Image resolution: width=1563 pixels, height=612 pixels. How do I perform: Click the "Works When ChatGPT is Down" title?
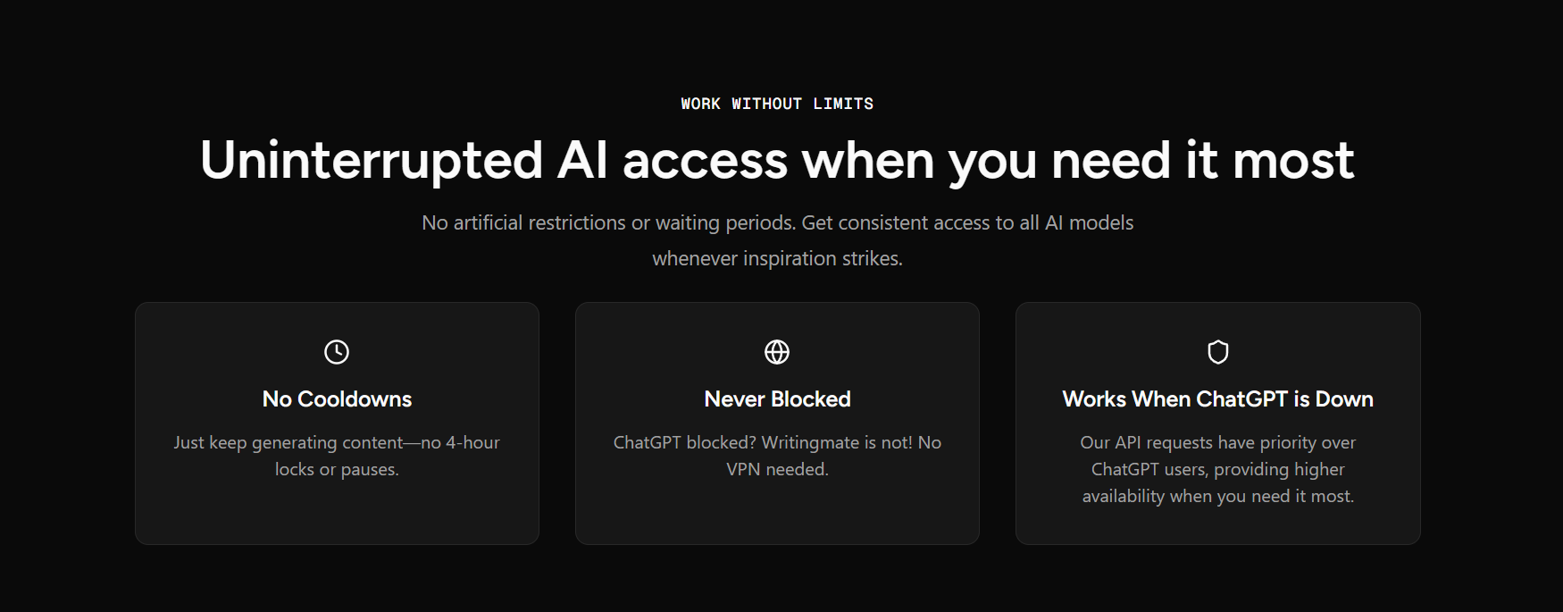(x=1217, y=399)
